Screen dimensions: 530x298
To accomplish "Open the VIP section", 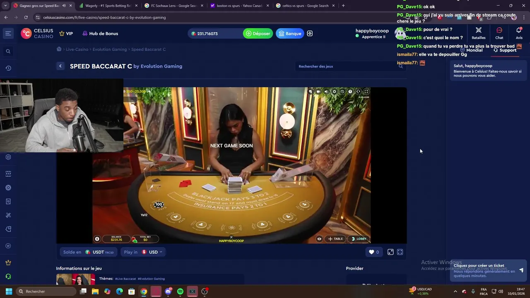I will coord(66,34).
